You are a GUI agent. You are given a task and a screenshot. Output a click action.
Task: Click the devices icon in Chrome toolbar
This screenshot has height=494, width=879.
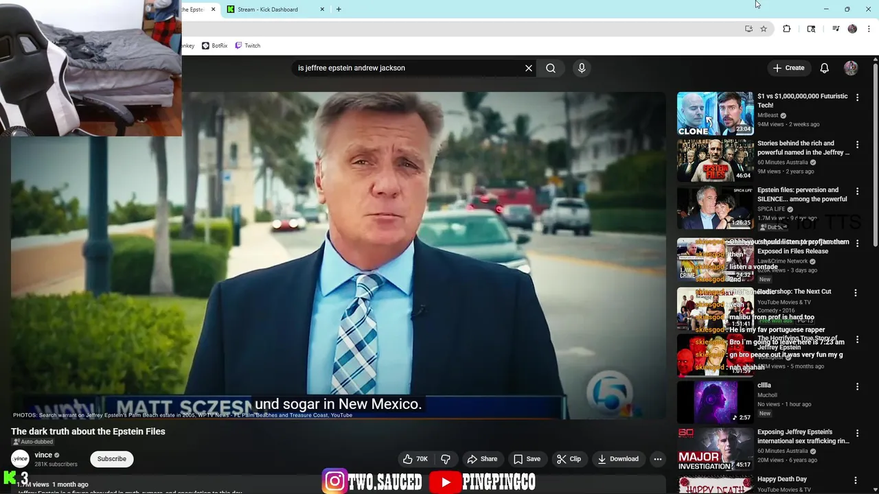pyautogui.click(x=811, y=29)
